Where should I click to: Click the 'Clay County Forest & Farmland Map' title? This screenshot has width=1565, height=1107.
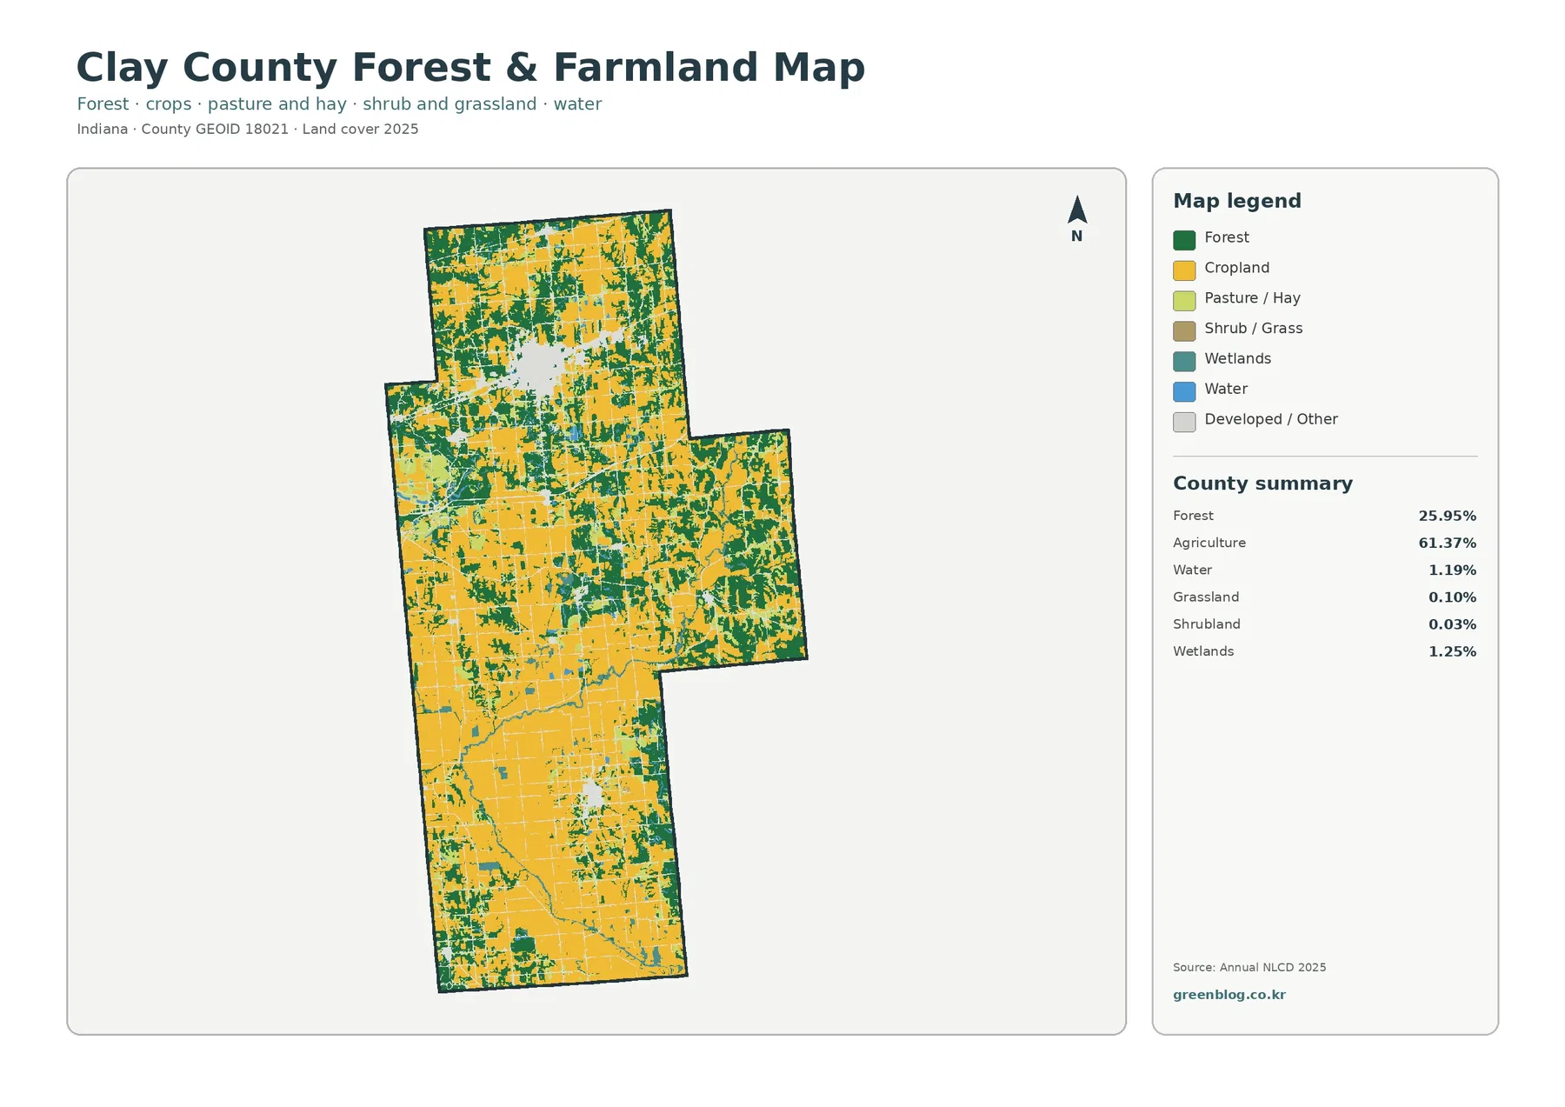click(470, 67)
